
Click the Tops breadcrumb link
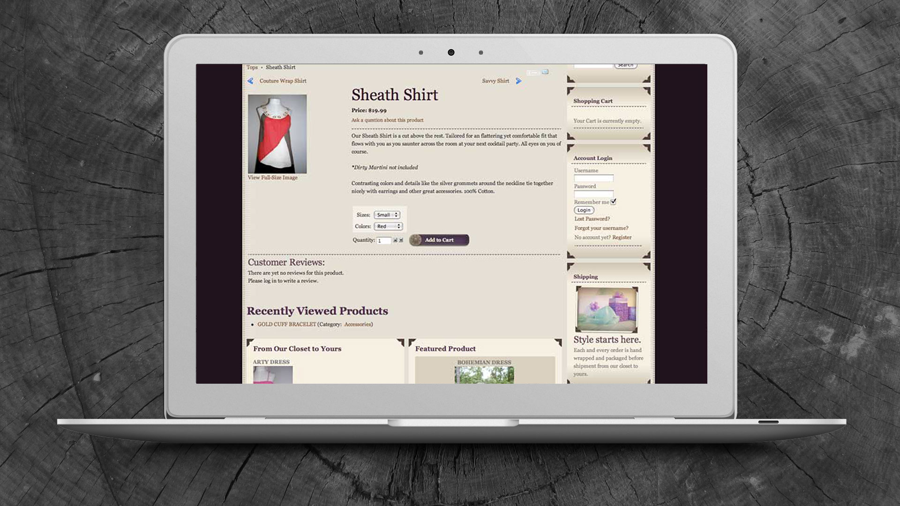tap(252, 67)
